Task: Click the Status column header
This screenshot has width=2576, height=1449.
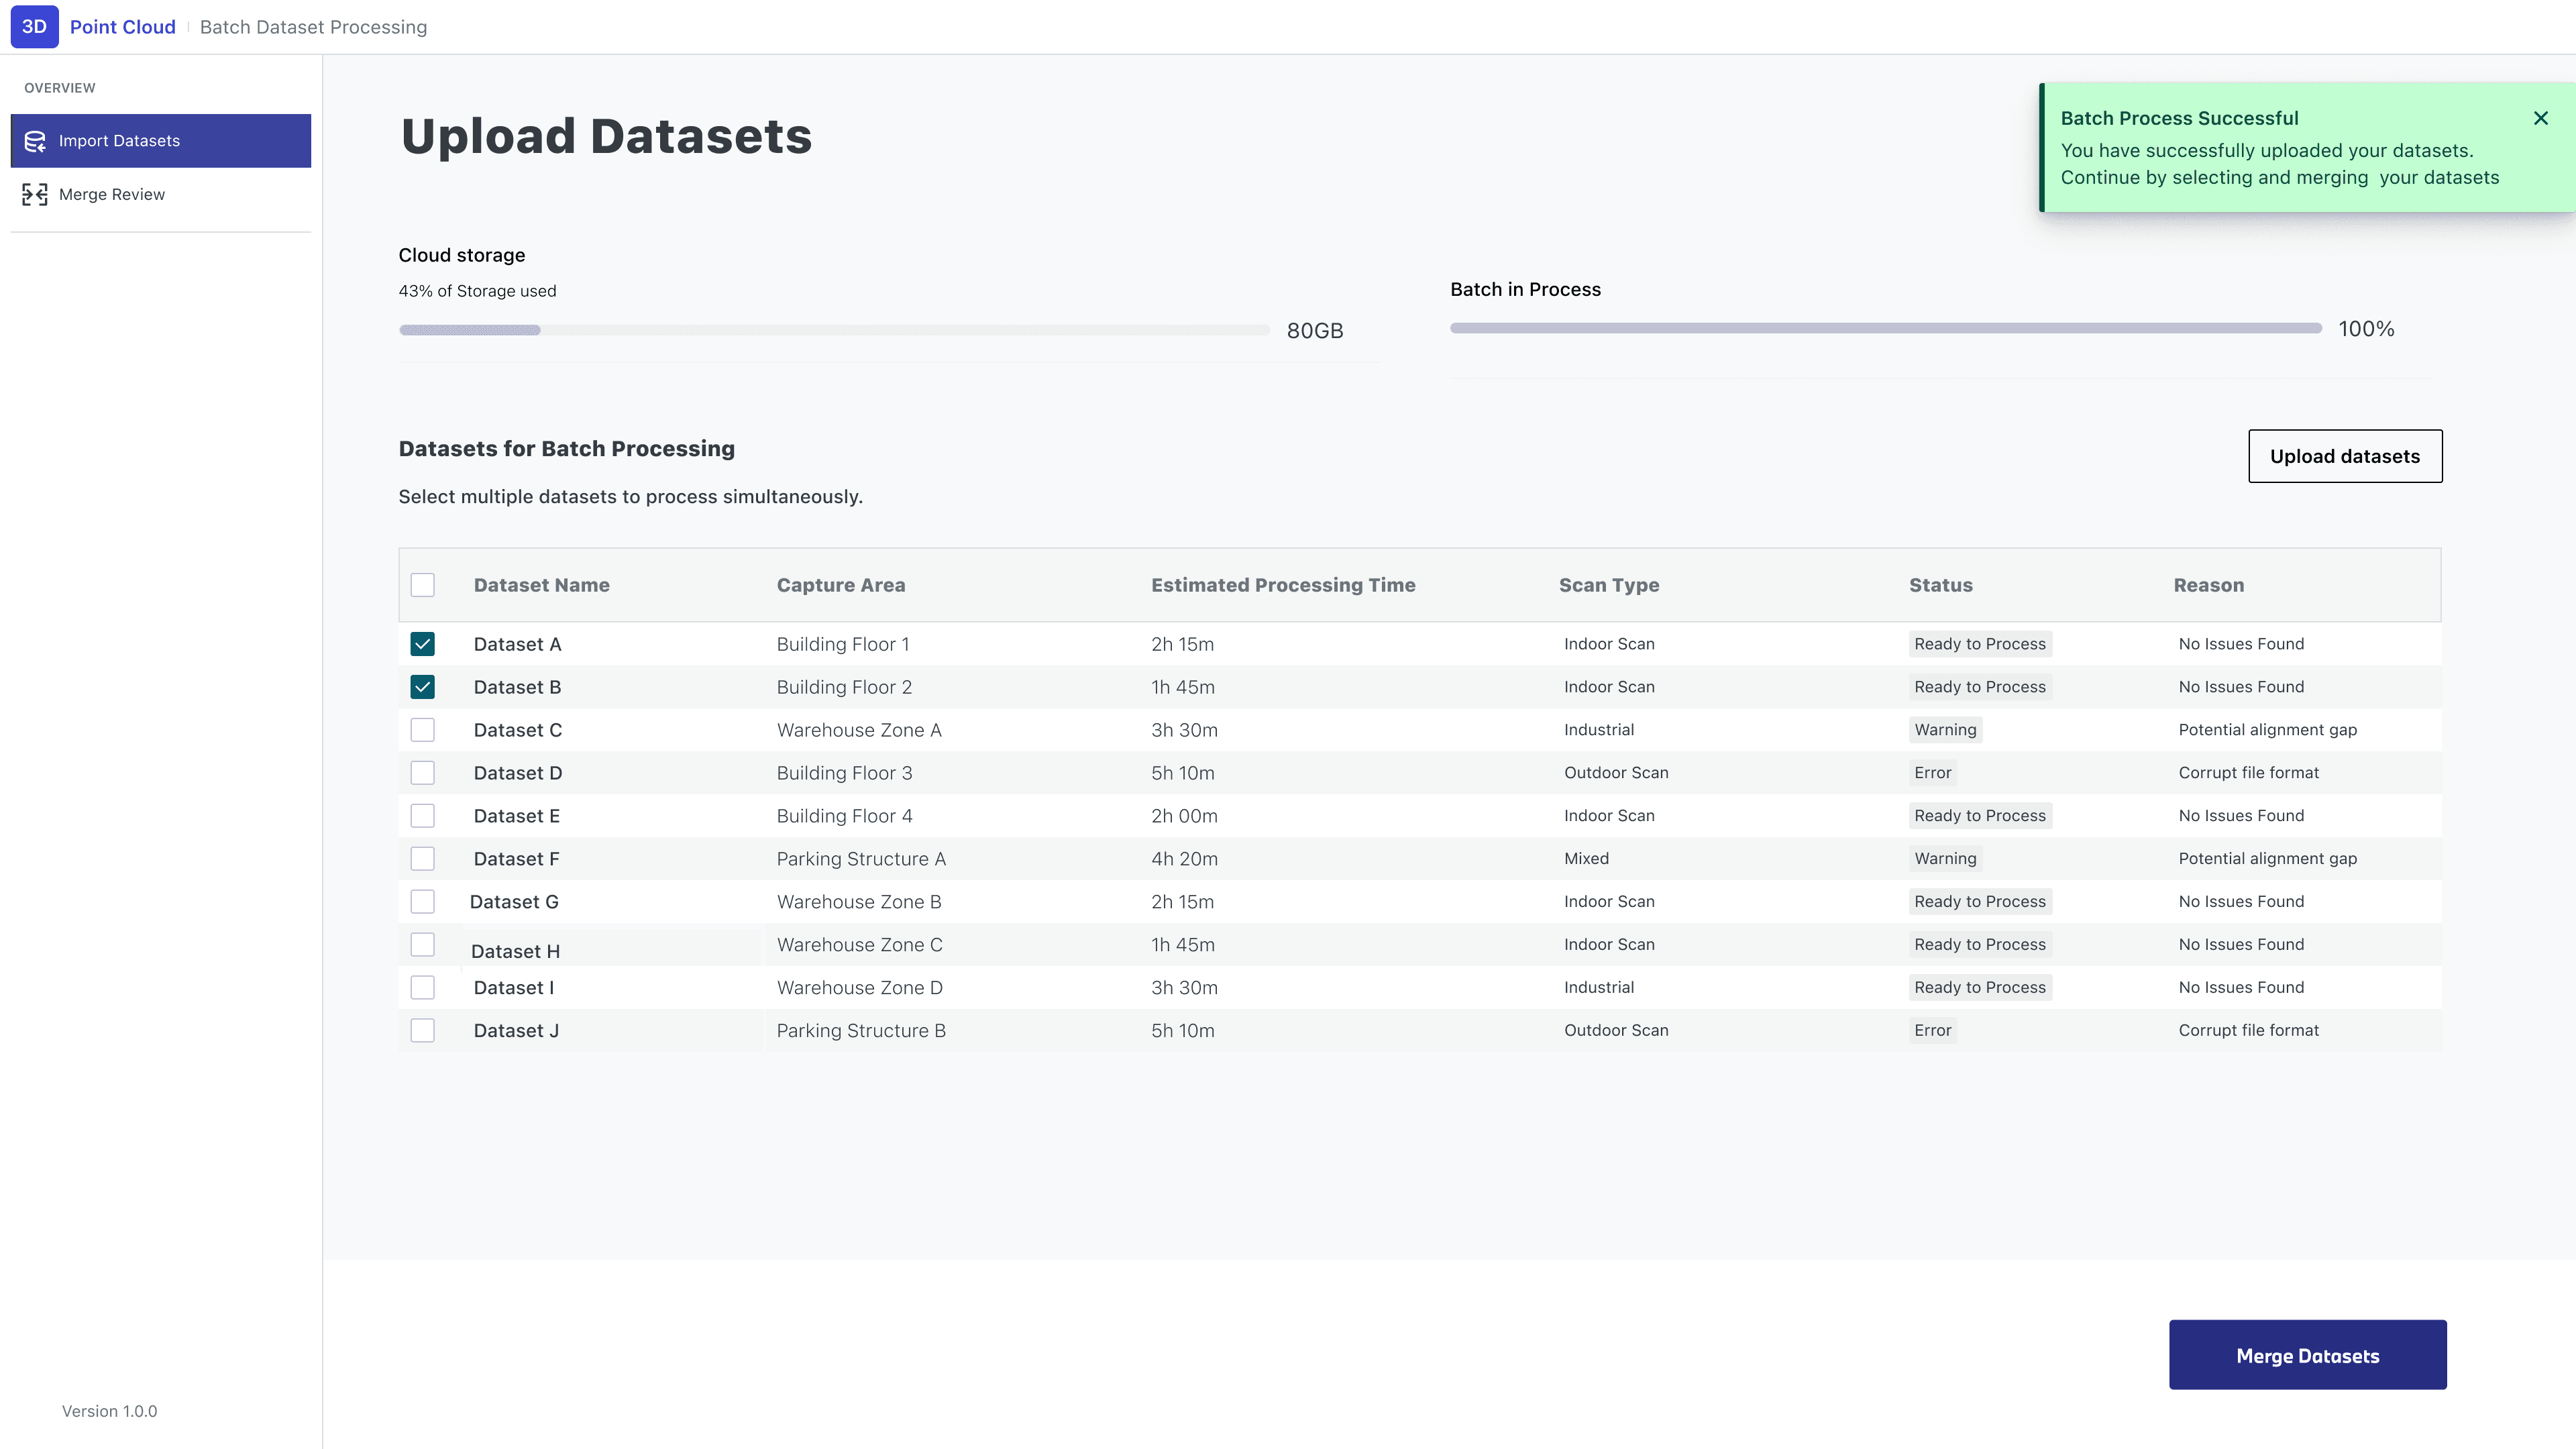Action: click(1940, 585)
